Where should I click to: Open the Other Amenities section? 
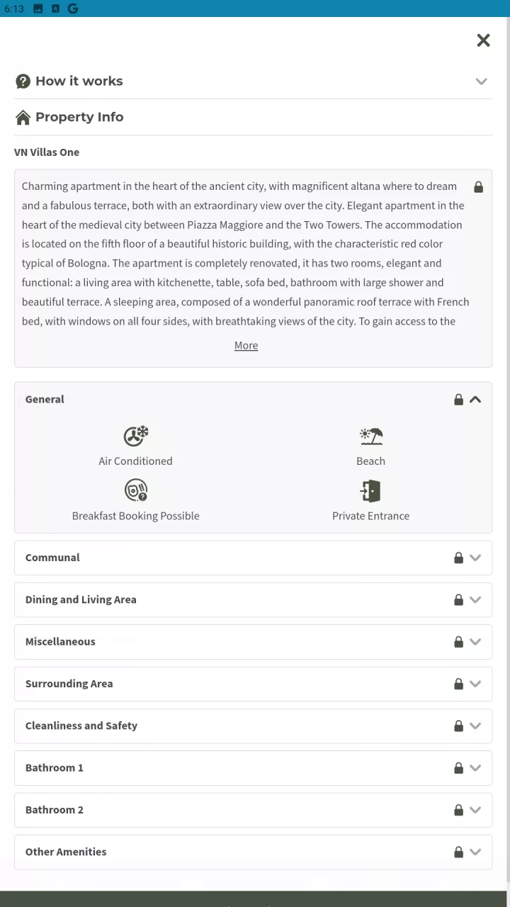pos(254,852)
